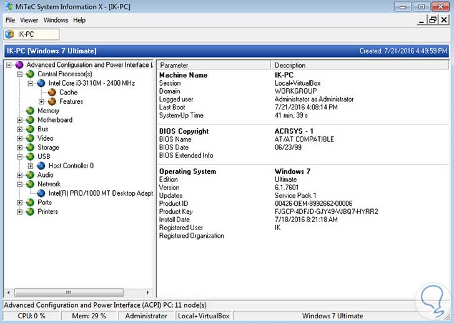Click the Operating System parameter row
This screenshot has height=324, width=454.
coord(303,171)
